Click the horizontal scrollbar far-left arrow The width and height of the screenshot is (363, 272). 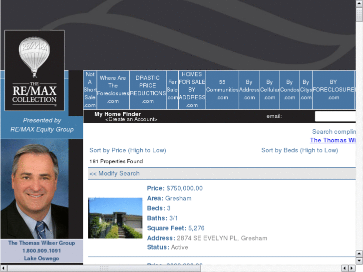tap(3, 268)
